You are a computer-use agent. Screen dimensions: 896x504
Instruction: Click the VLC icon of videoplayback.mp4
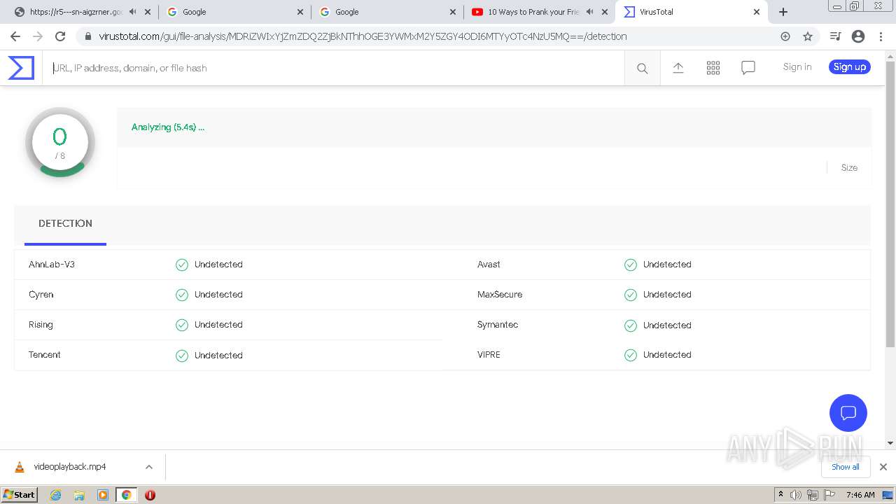(20, 467)
